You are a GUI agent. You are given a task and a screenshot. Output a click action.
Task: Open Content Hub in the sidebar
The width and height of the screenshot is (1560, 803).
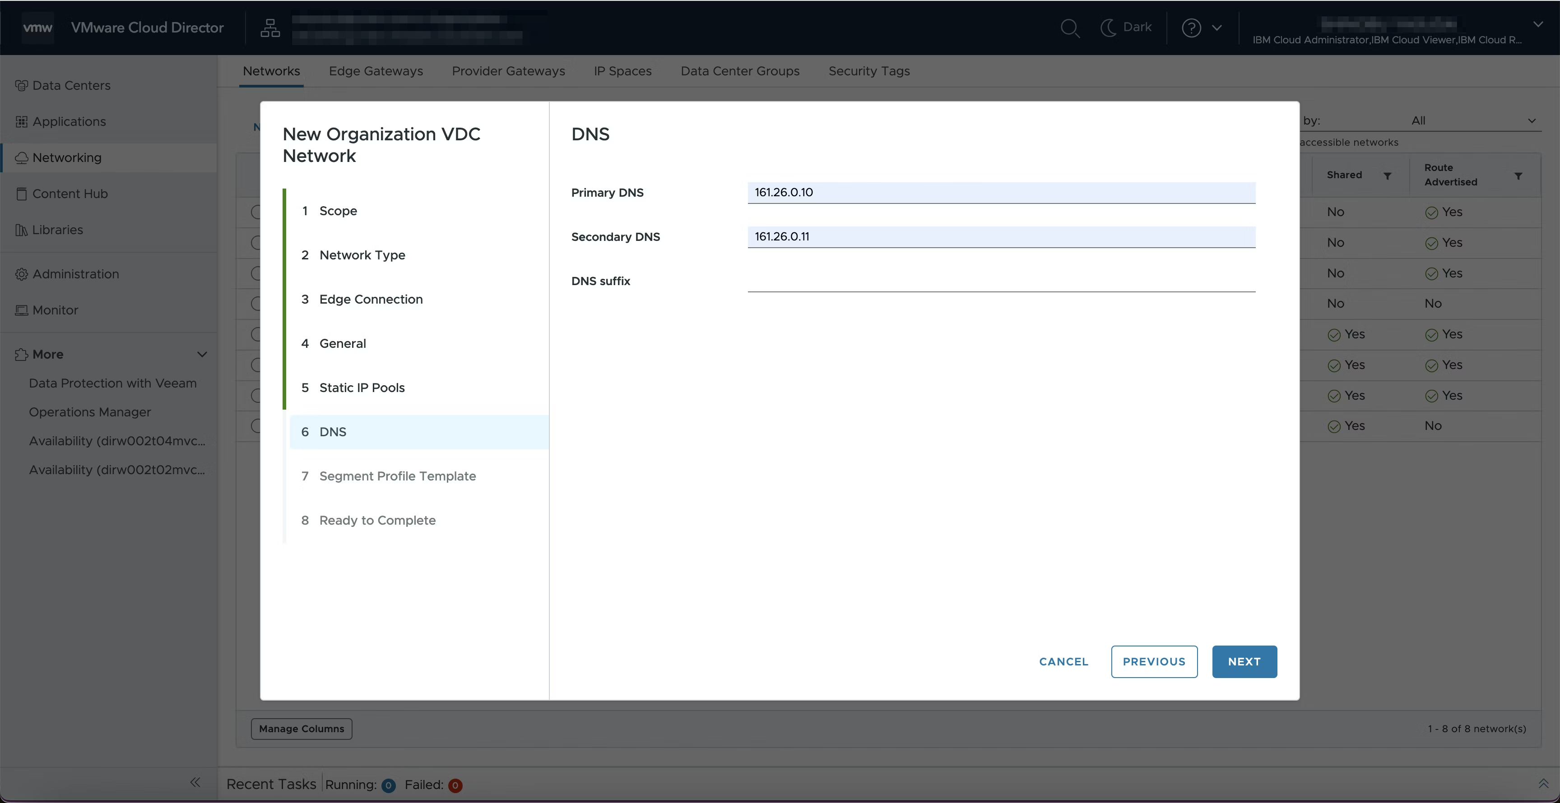click(70, 194)
